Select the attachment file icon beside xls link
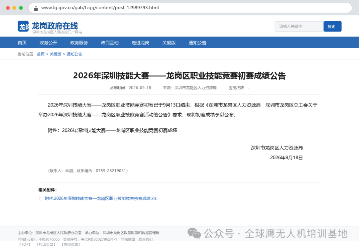 41,198
